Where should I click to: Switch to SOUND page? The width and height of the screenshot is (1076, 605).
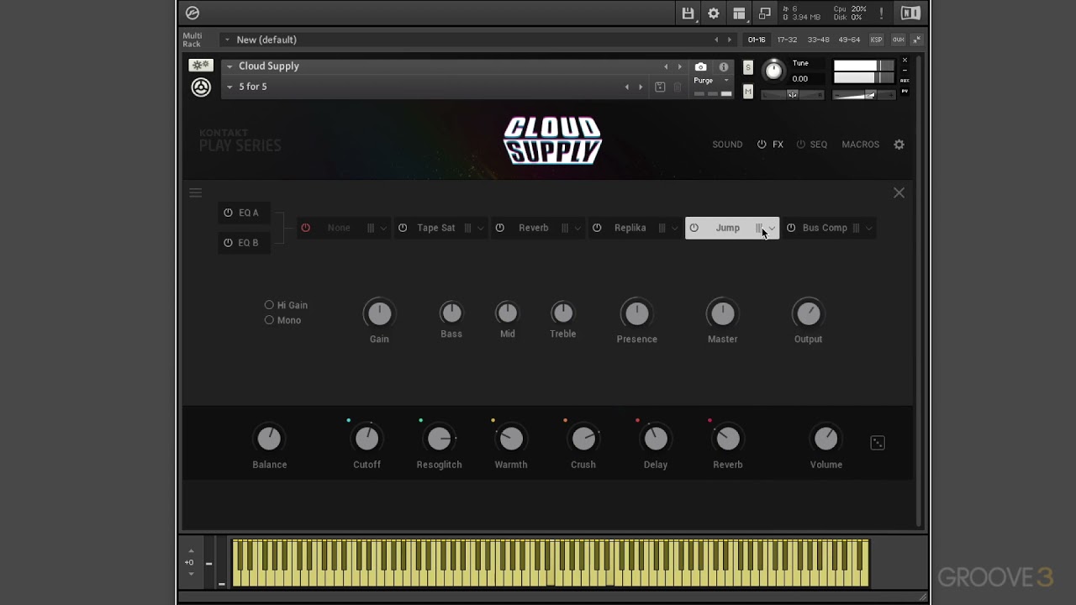pyautogui.click(x=727, y=145)
